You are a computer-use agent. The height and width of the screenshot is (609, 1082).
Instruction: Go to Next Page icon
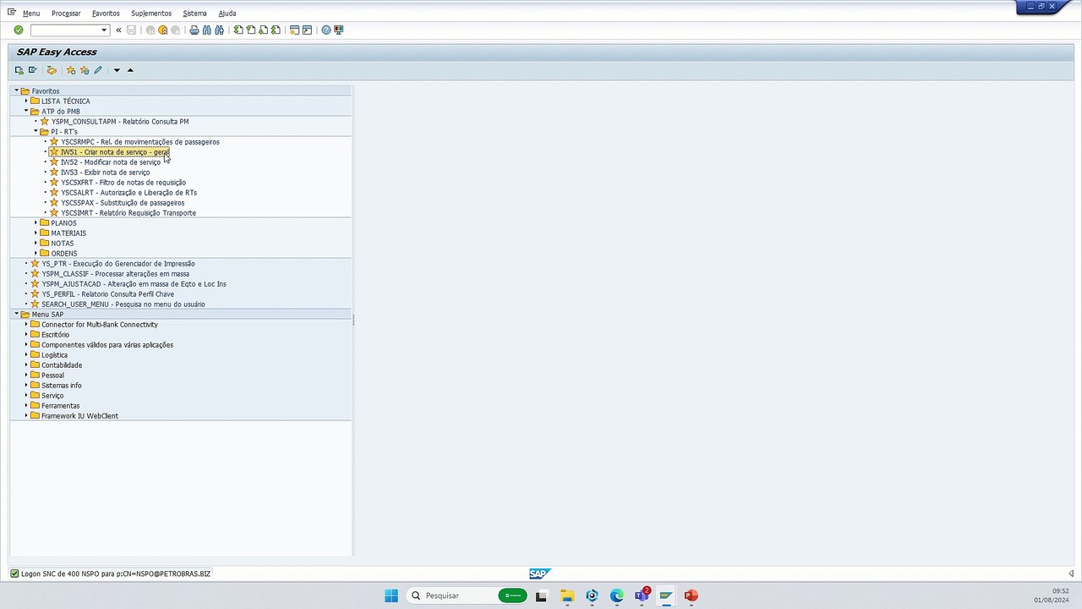click(264, 30)
